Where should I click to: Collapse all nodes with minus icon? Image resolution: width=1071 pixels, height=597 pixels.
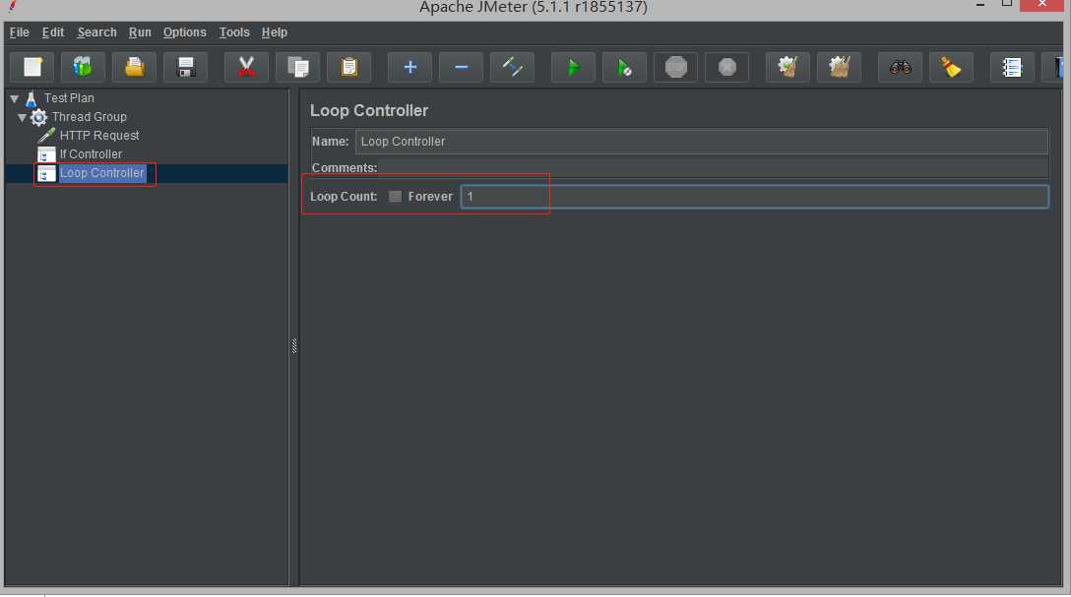click(x=461, y=67)
